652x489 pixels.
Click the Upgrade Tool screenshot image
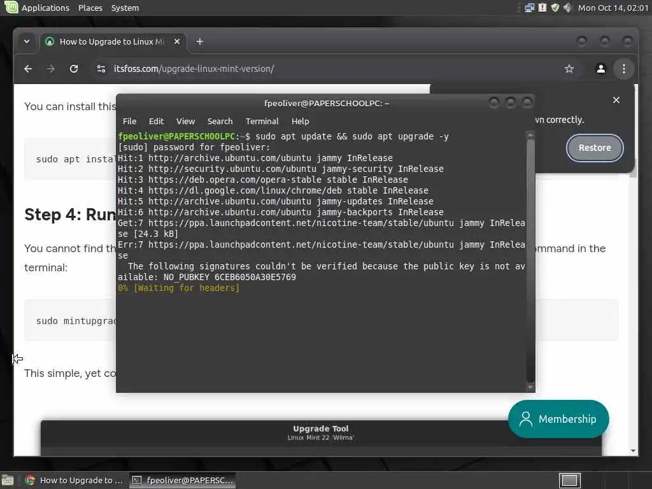point(321,438)
